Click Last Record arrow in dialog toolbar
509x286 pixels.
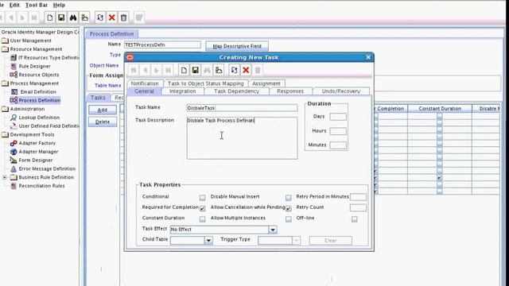(x=168, y=70)
